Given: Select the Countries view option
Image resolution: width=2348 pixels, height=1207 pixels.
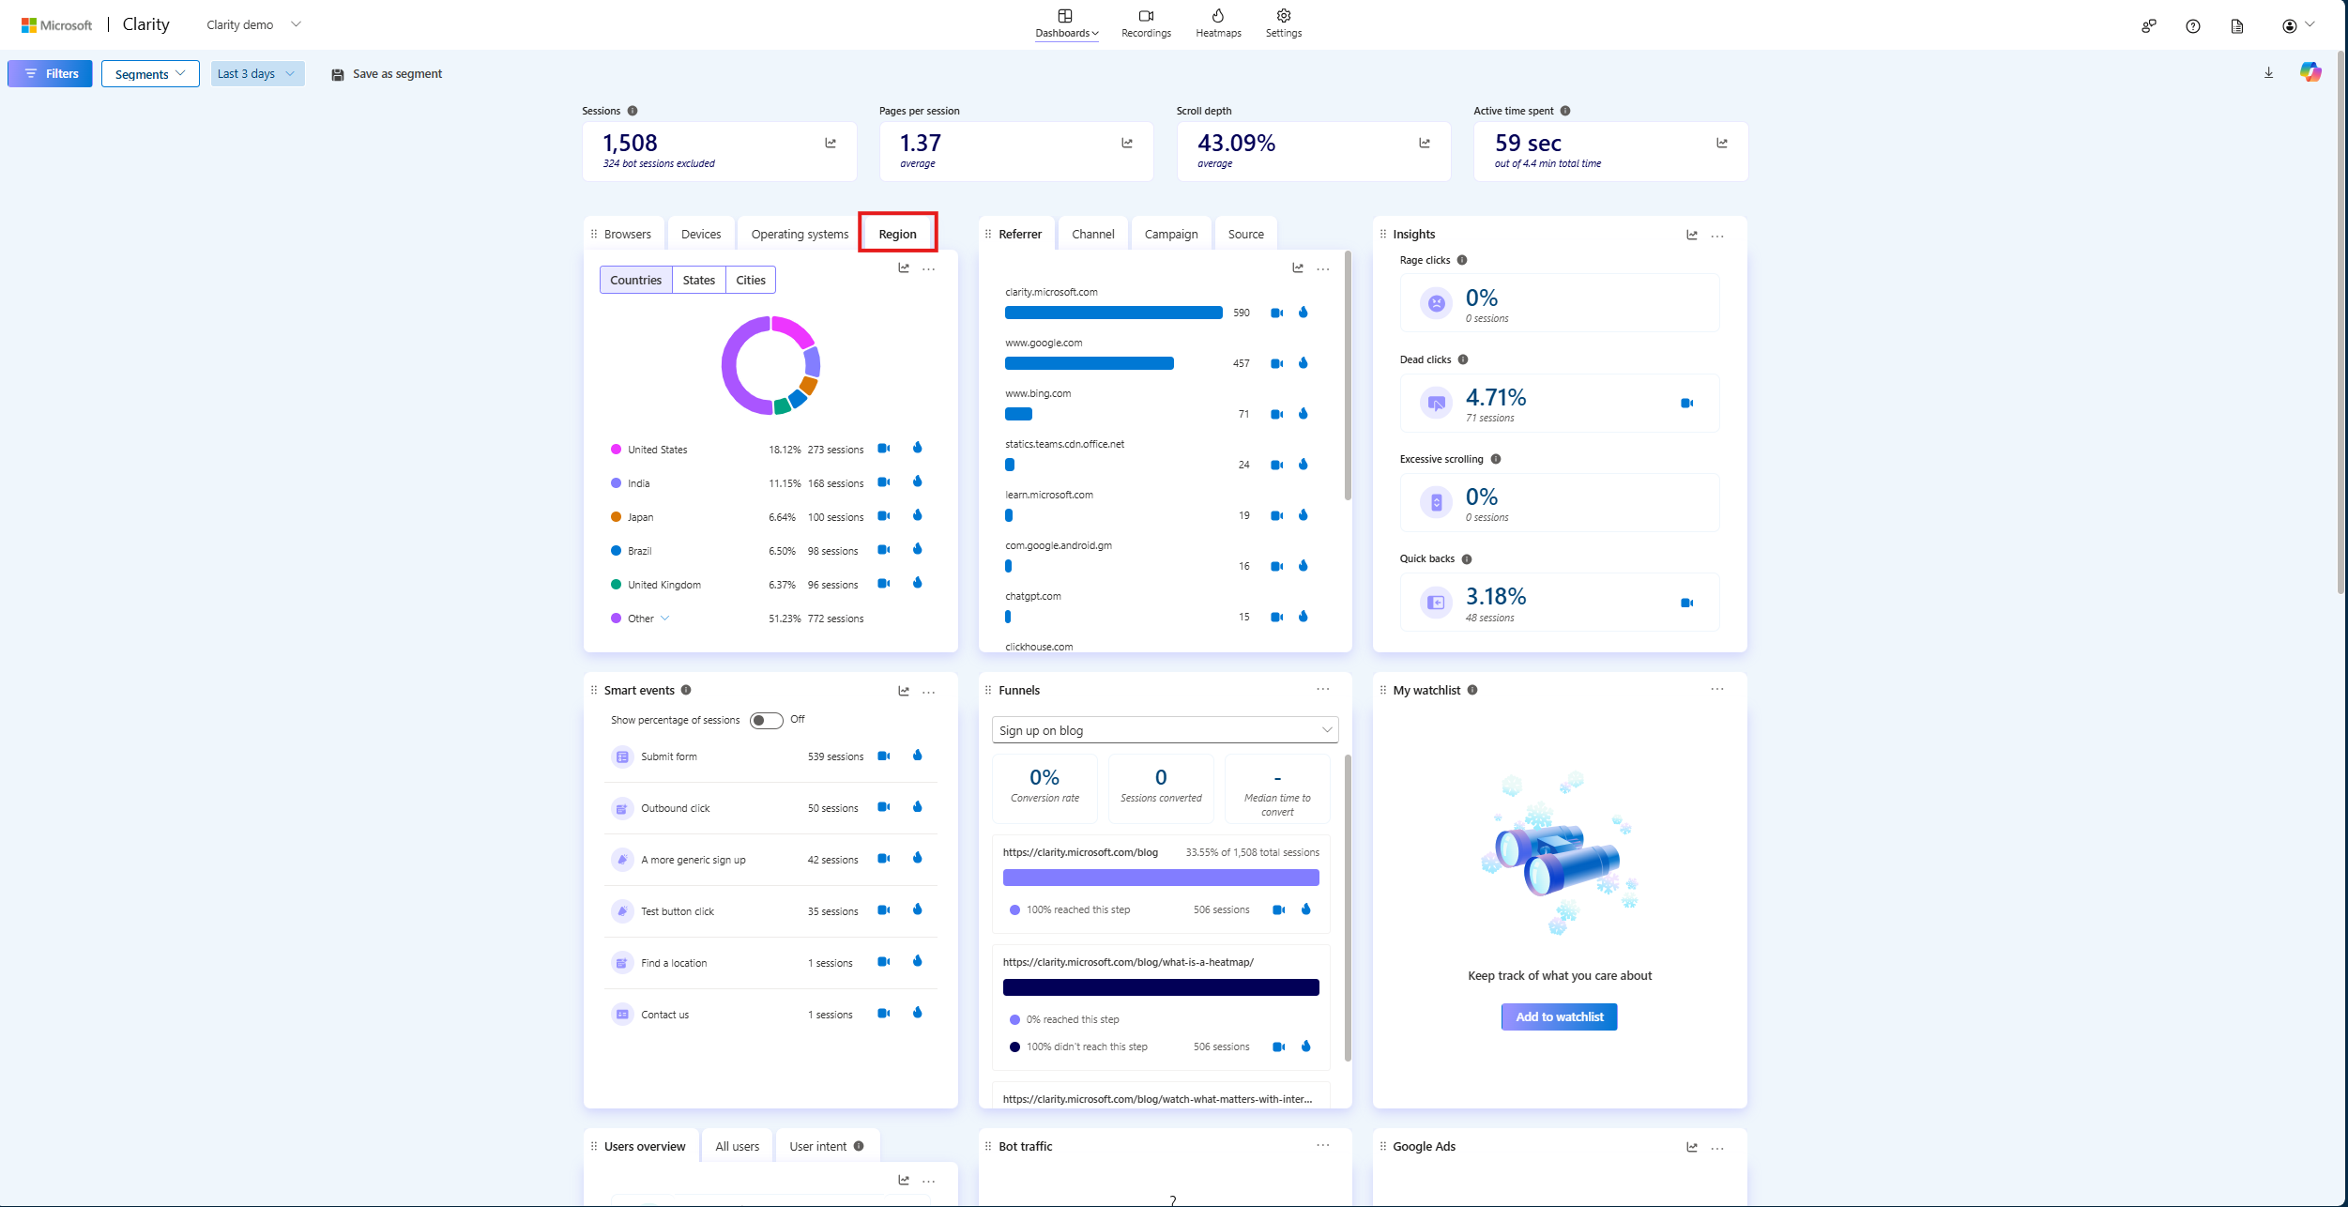Looking at the screenshot, I should point(635,280).
